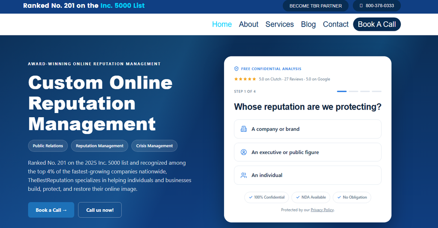Click the Inc. 5000 List link

point(123,6)
